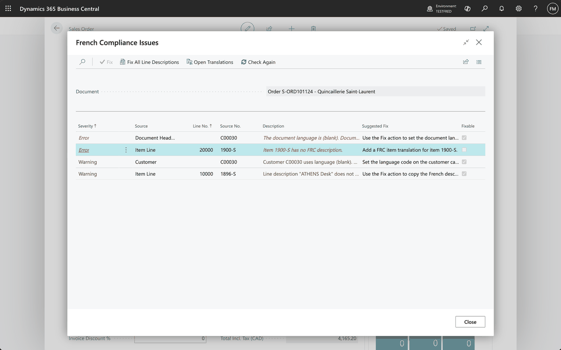Click the Document field value

coord(375,92)
